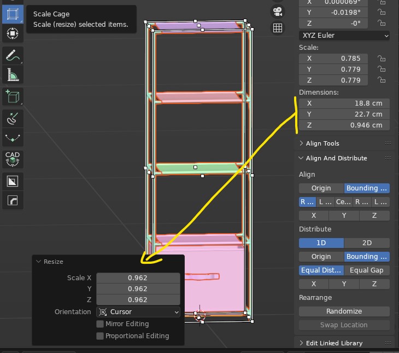The image size is (399, 353).
Task: Enable Mirror Editing checkbox
Action: pos(100,324)
